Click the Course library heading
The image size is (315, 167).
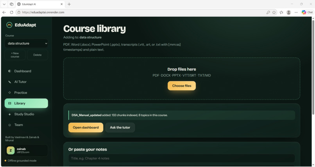[x=95, y=29]
